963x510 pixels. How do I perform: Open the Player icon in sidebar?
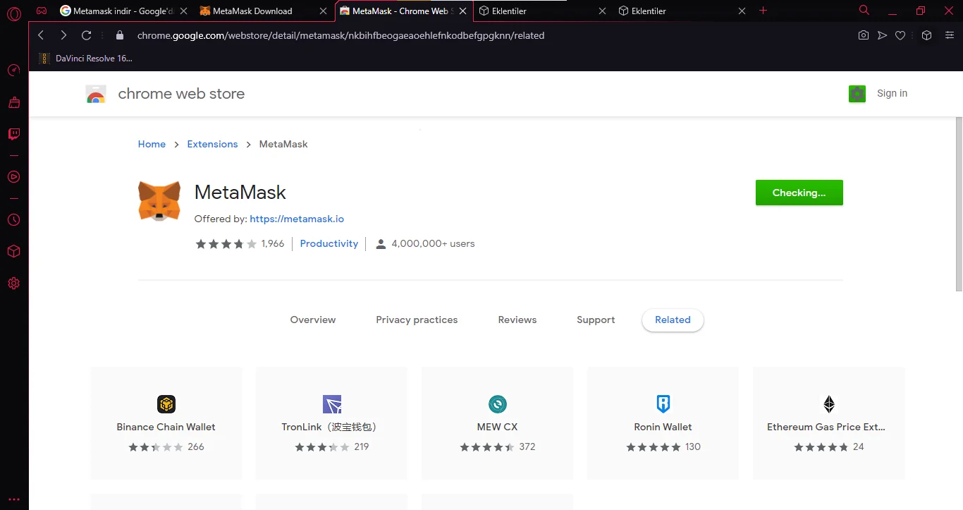pos(13,177)
